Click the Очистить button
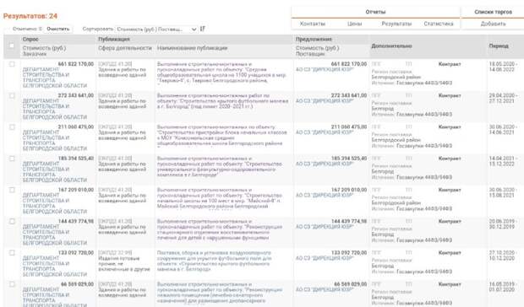The width and height of the screenshot is (524, 307). [58, 29]
